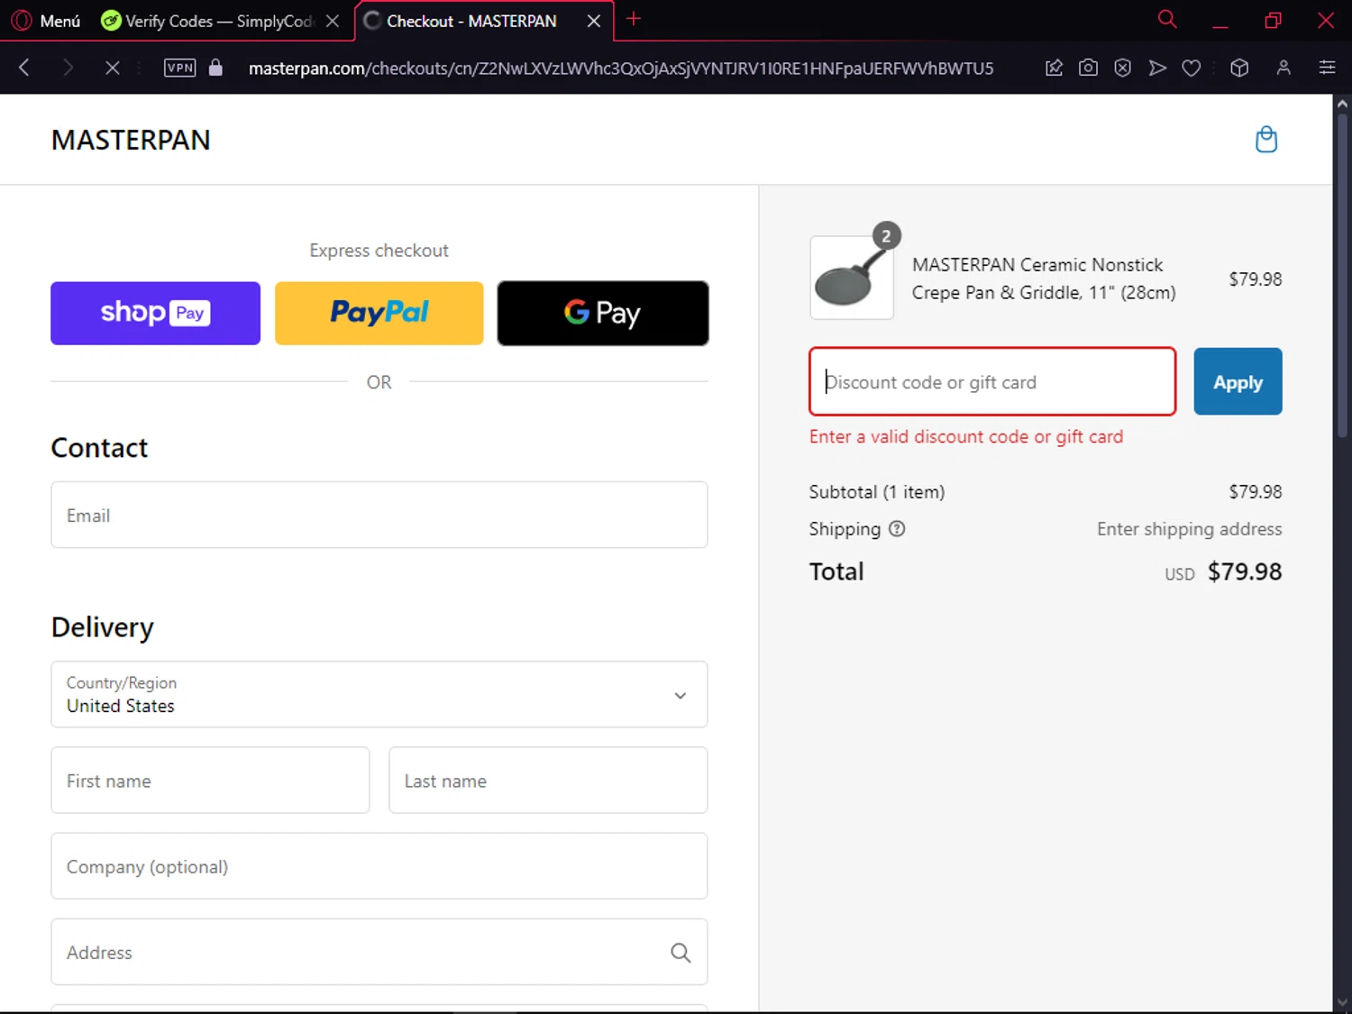Click the crepe pan product thumbnail
The image size is (1352, 1014).
coord(852,278)
